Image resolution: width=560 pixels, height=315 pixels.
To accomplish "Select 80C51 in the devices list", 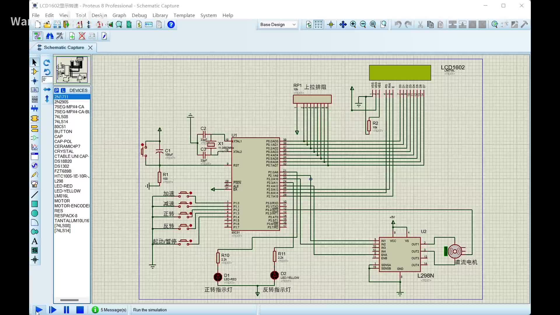I will pos(72,127).
